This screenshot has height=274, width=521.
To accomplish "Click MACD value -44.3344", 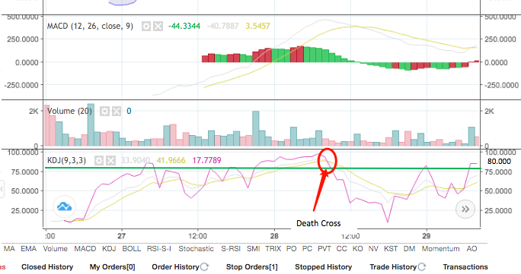I will (x=184, y=26).
